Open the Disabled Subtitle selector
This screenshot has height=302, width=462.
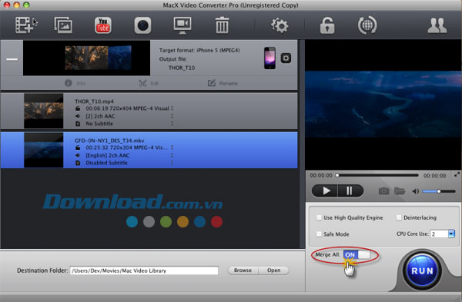coord(172,163)
